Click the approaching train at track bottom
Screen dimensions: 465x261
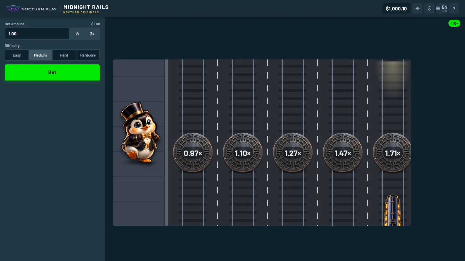(x=393, y=210)
